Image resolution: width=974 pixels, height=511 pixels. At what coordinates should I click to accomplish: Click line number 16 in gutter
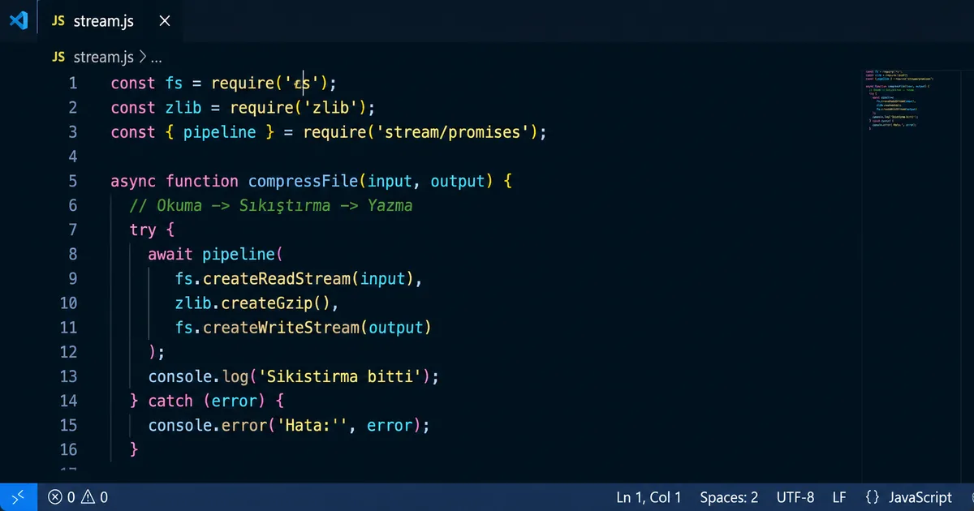click(68, 449)
